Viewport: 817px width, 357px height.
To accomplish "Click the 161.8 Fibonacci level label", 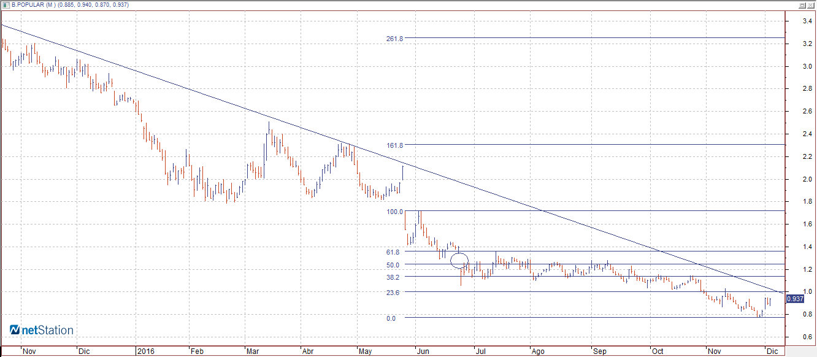I will tap(394, 145).
